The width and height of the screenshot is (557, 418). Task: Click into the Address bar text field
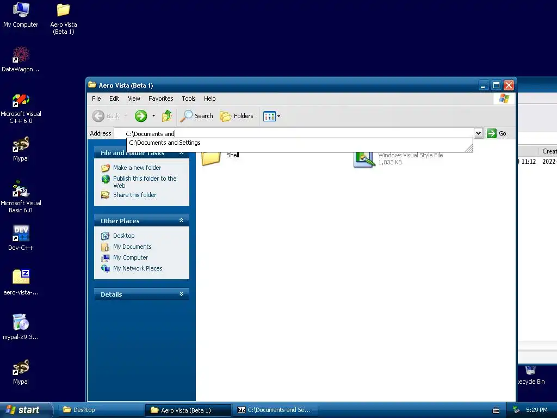tap(294, 133)
